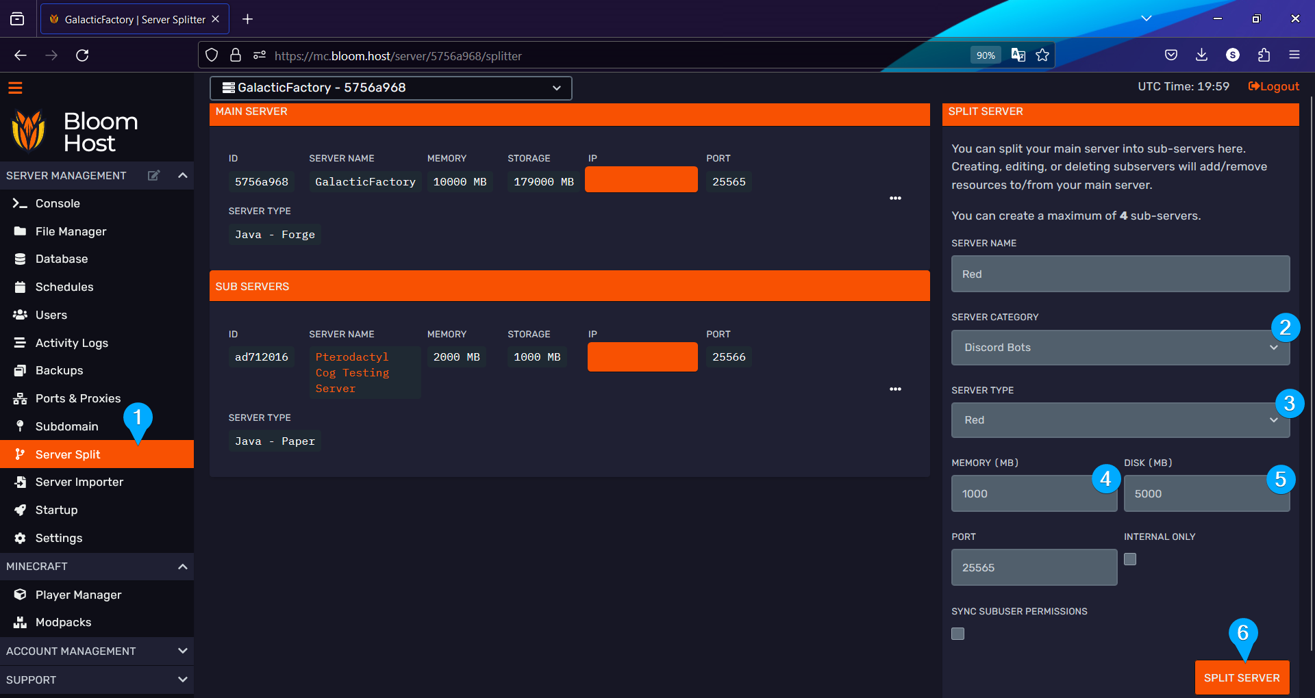Click the Firefox View icon

pyautogui.click(x=17, y=19)
